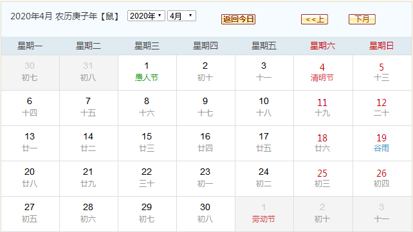Image resolution: width=413 pixels, height=232 pixels.
Task: Click the 星期一 column header
Action: click(x=30, y=46)
